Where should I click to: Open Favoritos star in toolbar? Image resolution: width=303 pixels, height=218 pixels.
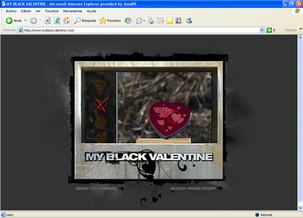pos(110,20)
